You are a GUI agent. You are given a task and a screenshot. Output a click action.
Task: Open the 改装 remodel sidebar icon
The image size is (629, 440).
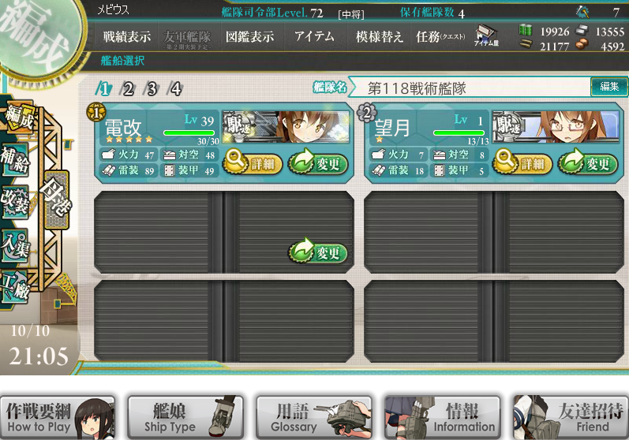pyautogui.click(x=15, y=203)
